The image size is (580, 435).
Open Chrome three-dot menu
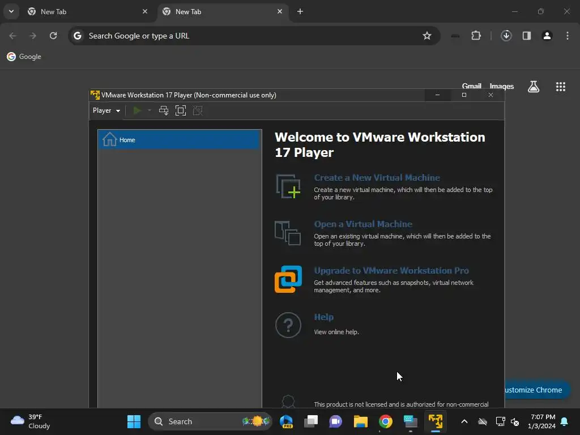568,36
